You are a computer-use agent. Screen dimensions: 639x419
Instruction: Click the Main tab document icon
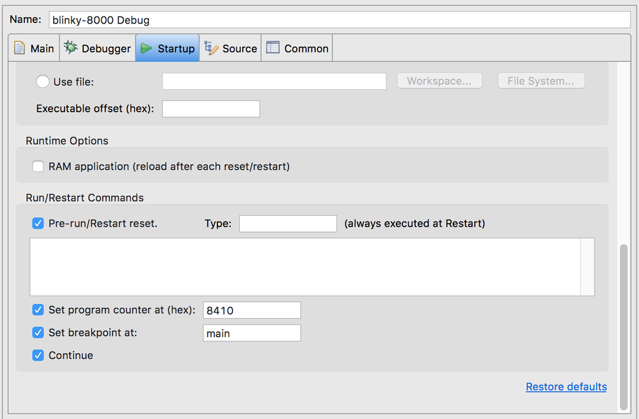pyautogui.click(x=20, y=49)
